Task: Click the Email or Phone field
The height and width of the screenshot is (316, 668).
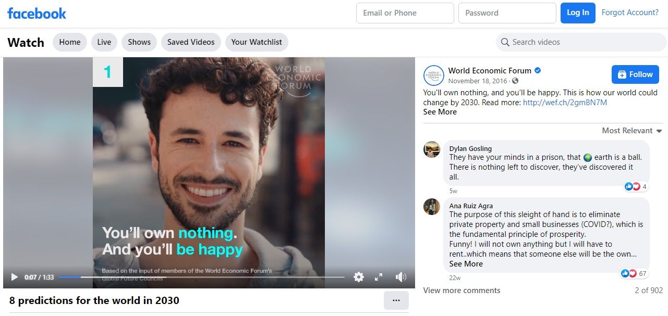Action: pyautogui.click(x=405, y=13)
